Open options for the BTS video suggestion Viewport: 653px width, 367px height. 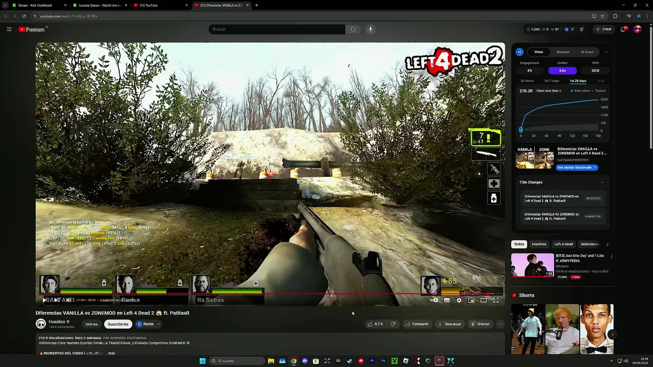click(611, 256)
